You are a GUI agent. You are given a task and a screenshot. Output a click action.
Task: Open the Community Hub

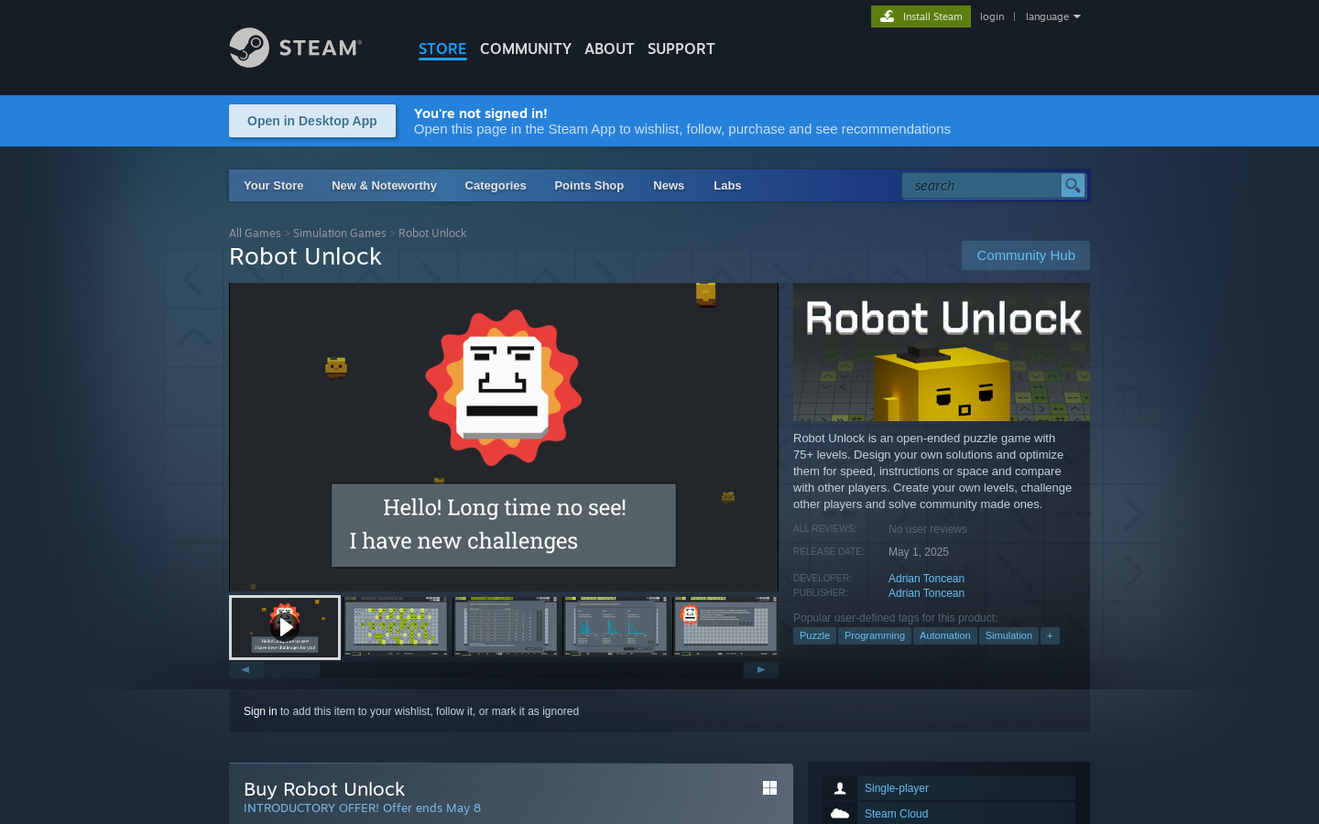pyautogui.click(x=1026, y=255)
